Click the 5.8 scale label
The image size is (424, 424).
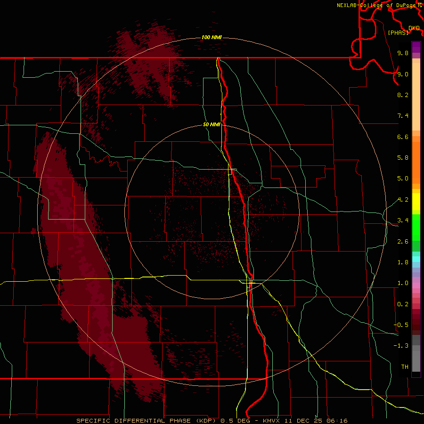(x=403, y=158)
